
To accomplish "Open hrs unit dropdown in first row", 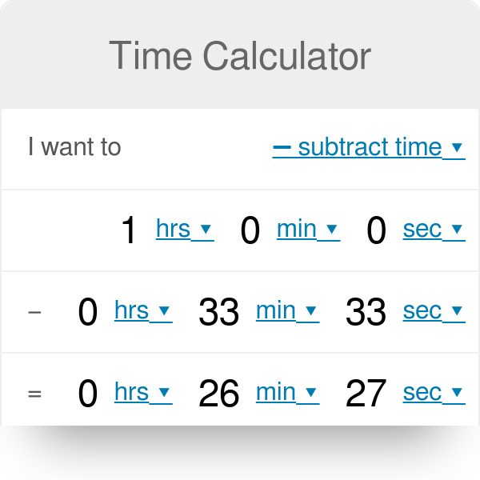I will point(184,230).
